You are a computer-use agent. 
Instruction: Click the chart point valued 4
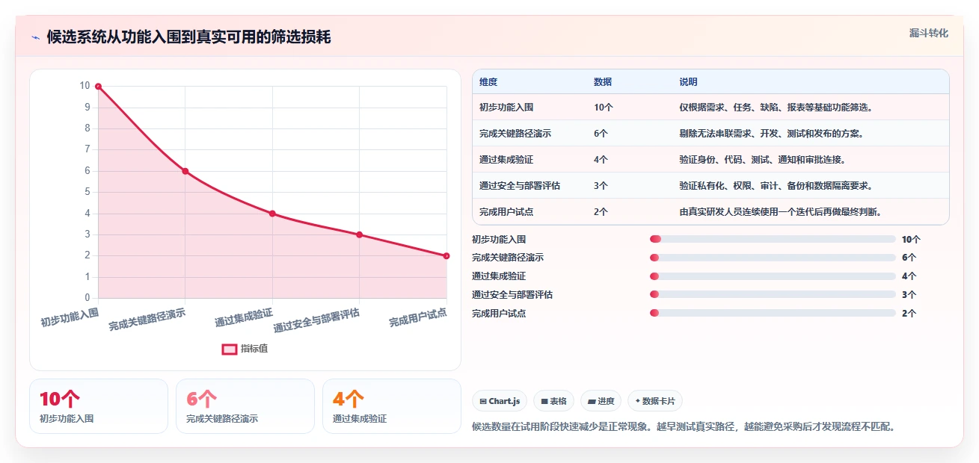(x=272, y=214)
